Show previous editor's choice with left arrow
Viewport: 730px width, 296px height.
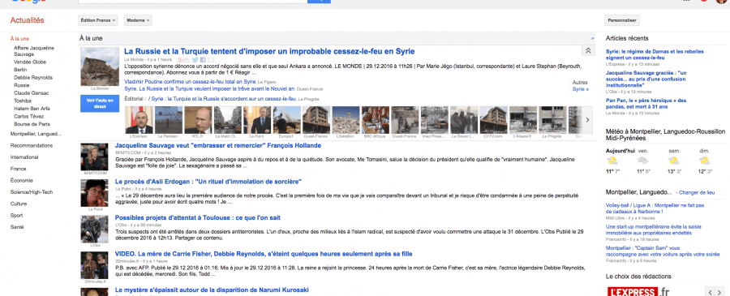click(x=710, y=292)
